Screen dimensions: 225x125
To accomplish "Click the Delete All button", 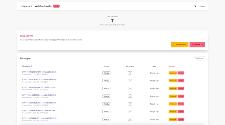I will [x=197, y=45].
